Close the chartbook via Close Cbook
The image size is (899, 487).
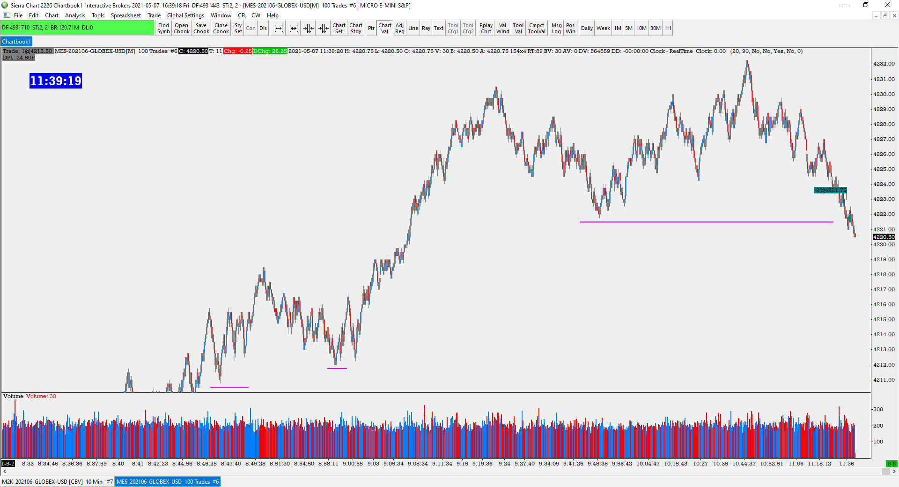(x=221, y=29)
